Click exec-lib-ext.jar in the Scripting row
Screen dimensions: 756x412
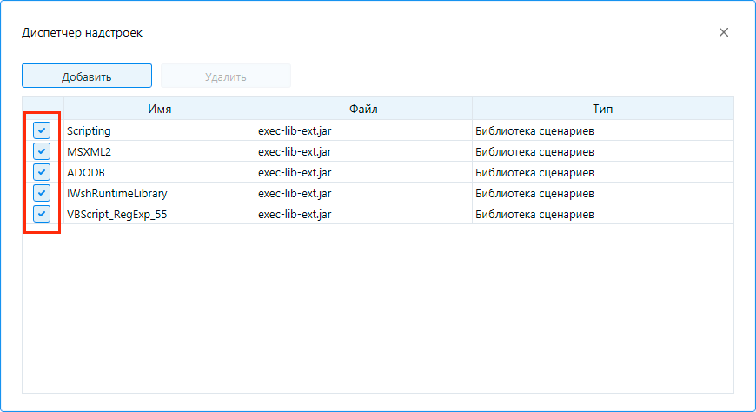(295, 130)
